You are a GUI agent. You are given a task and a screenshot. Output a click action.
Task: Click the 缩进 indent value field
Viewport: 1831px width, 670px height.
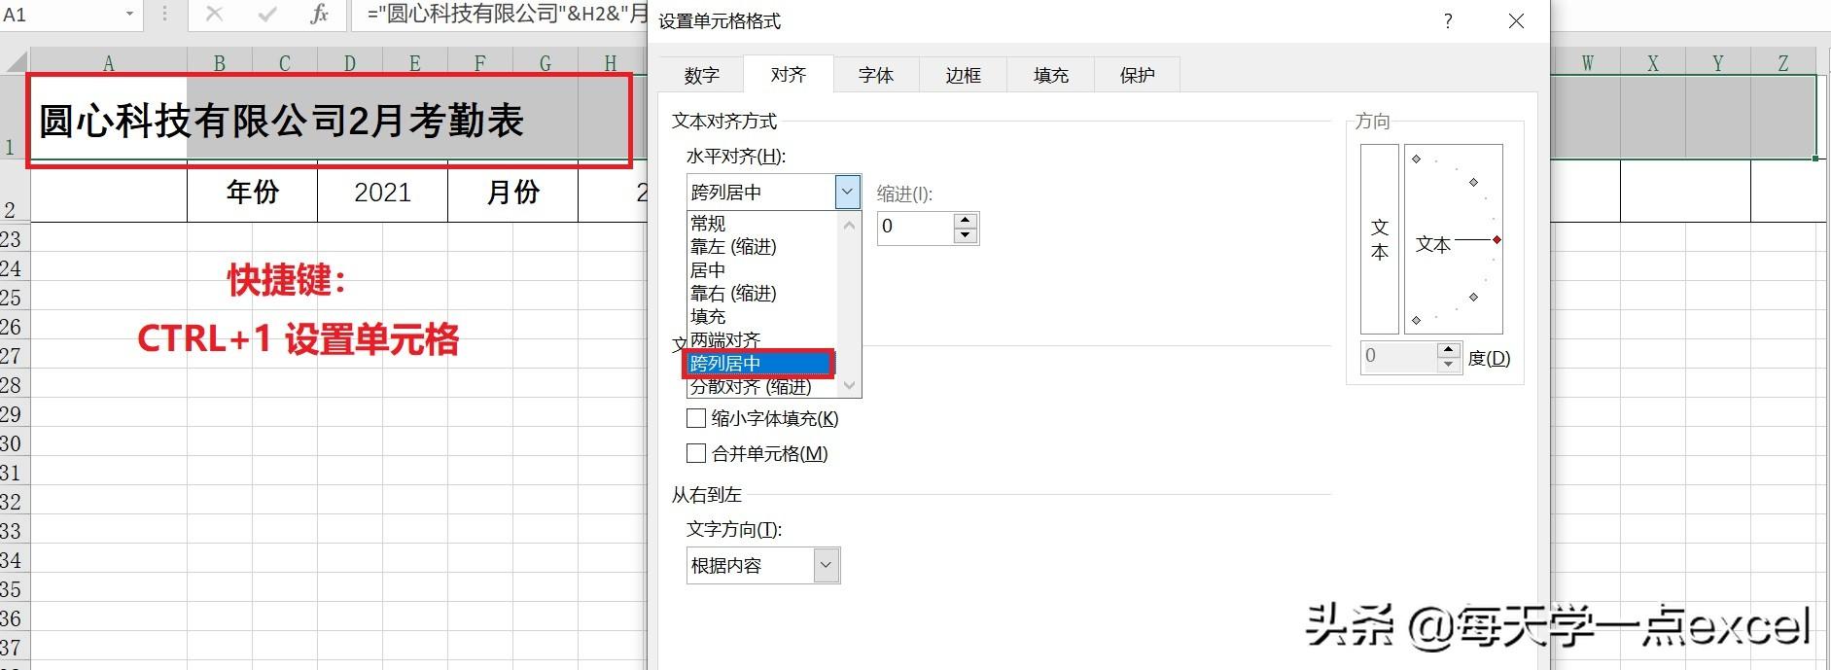(914, 227)
